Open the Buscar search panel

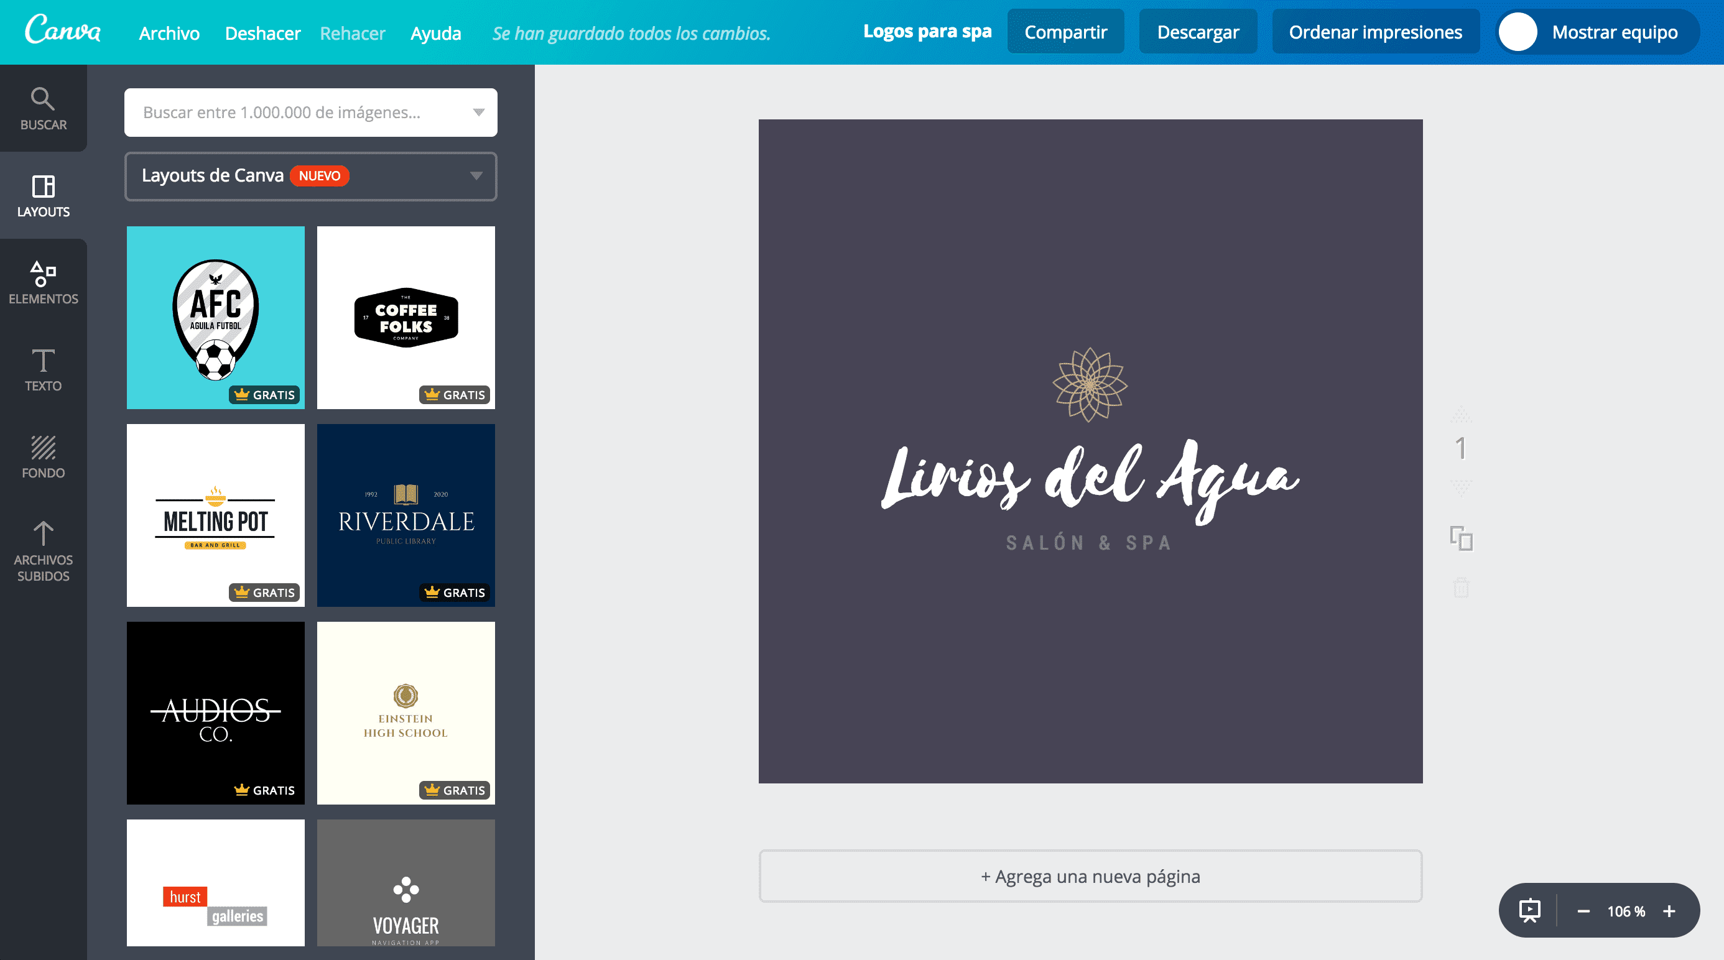(x=43, y=108)
